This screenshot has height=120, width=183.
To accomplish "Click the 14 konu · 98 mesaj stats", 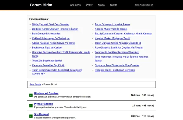I will [x=143, y=106].
